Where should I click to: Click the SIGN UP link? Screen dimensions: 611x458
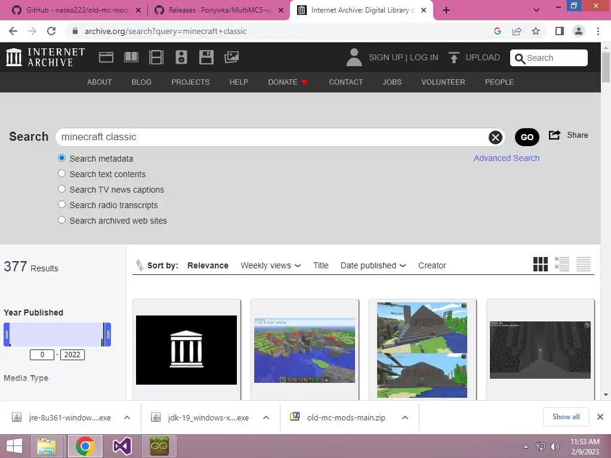click(386, 58)
